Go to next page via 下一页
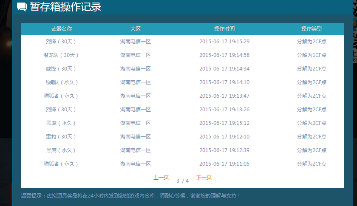357x206 pixels. click(204, 177)
